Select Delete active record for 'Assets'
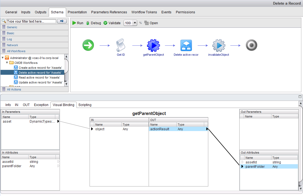The image size is (303, 196). [32, 73]
